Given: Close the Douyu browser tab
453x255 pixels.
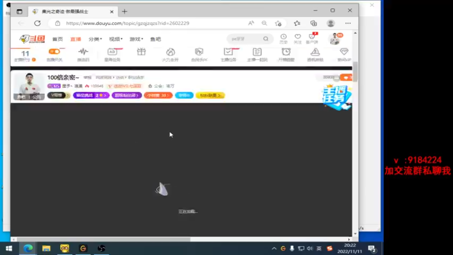Looking at the screenshot, I should (x=112, y=11).
